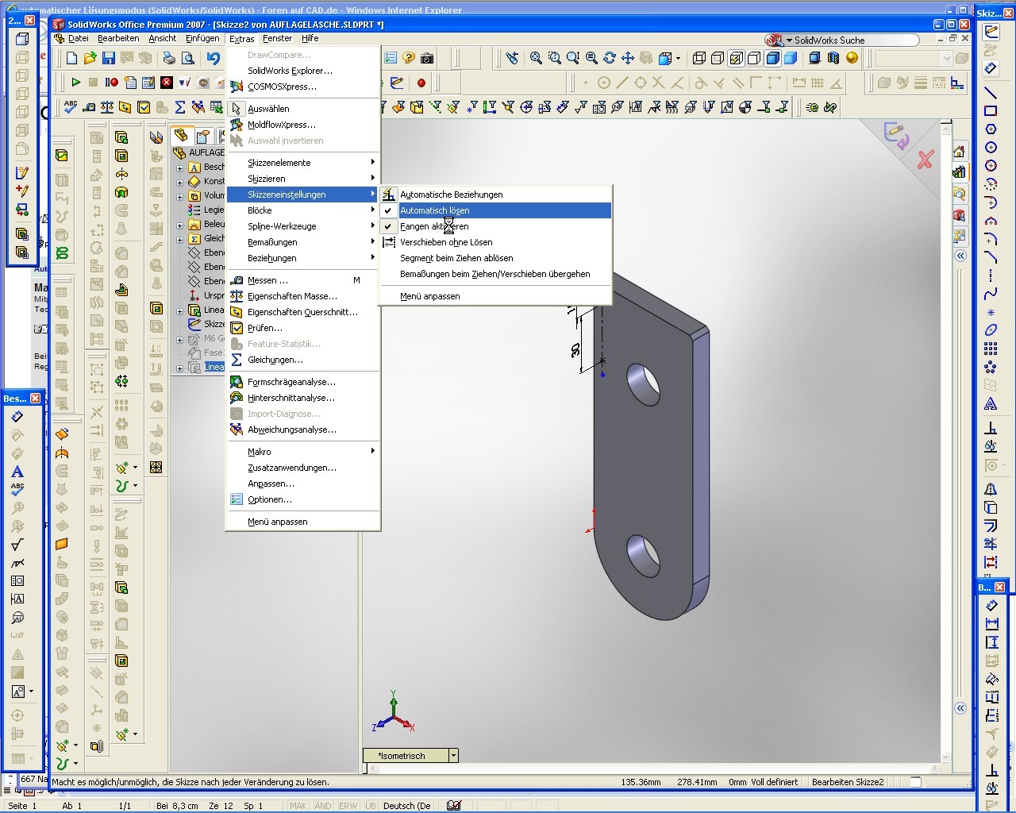Open the Ansicht menu
This screenshot has width=1016, height=813.
(x=163, y=38)
